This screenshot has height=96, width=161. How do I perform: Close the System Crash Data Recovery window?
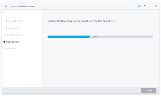156,6
